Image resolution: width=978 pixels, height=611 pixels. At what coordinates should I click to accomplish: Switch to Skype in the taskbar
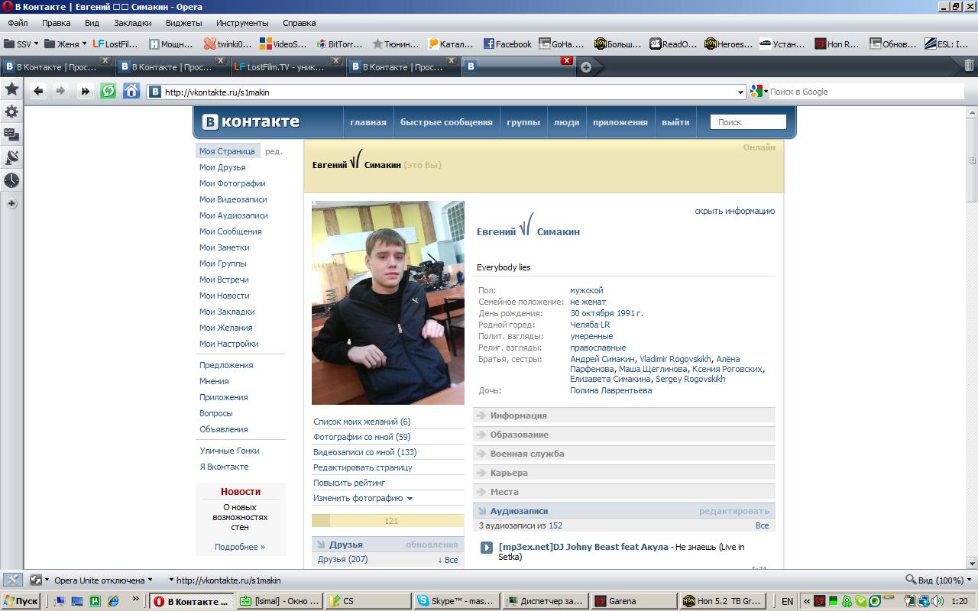pos(457,601)
